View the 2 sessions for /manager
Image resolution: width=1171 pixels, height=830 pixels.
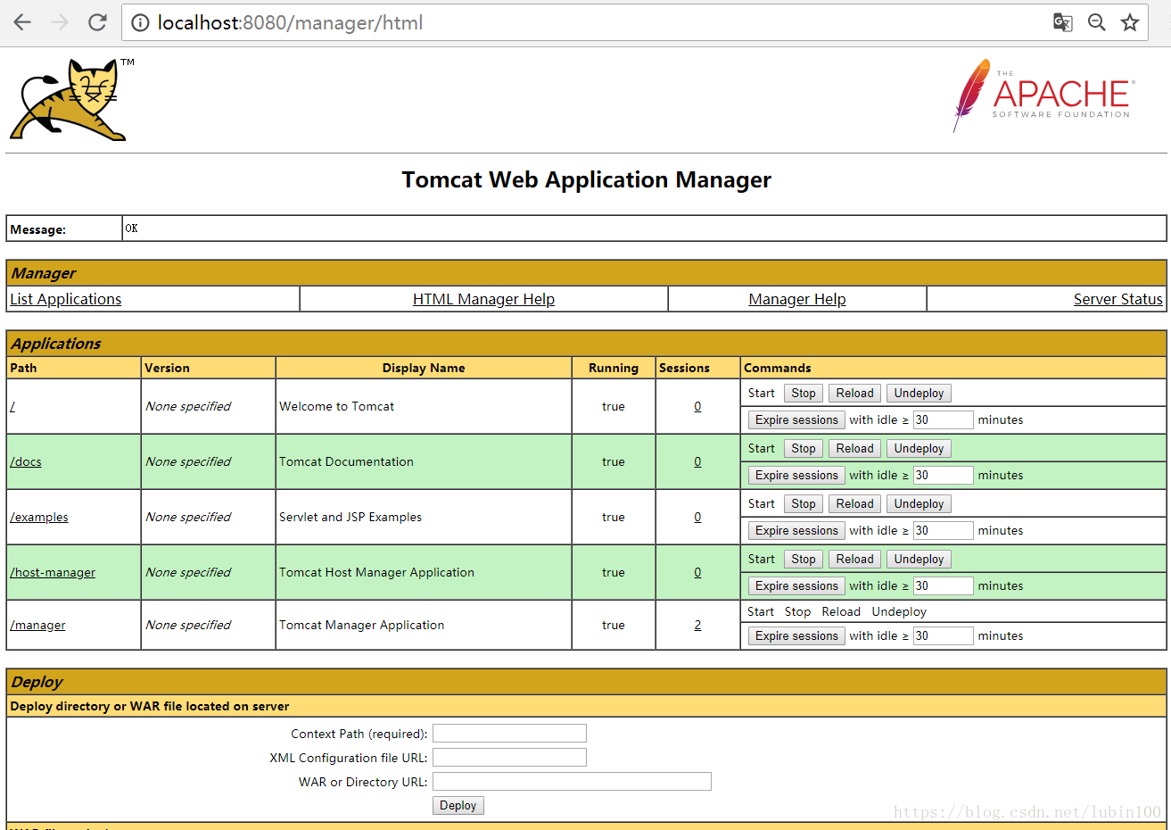[x=697, y=625]
